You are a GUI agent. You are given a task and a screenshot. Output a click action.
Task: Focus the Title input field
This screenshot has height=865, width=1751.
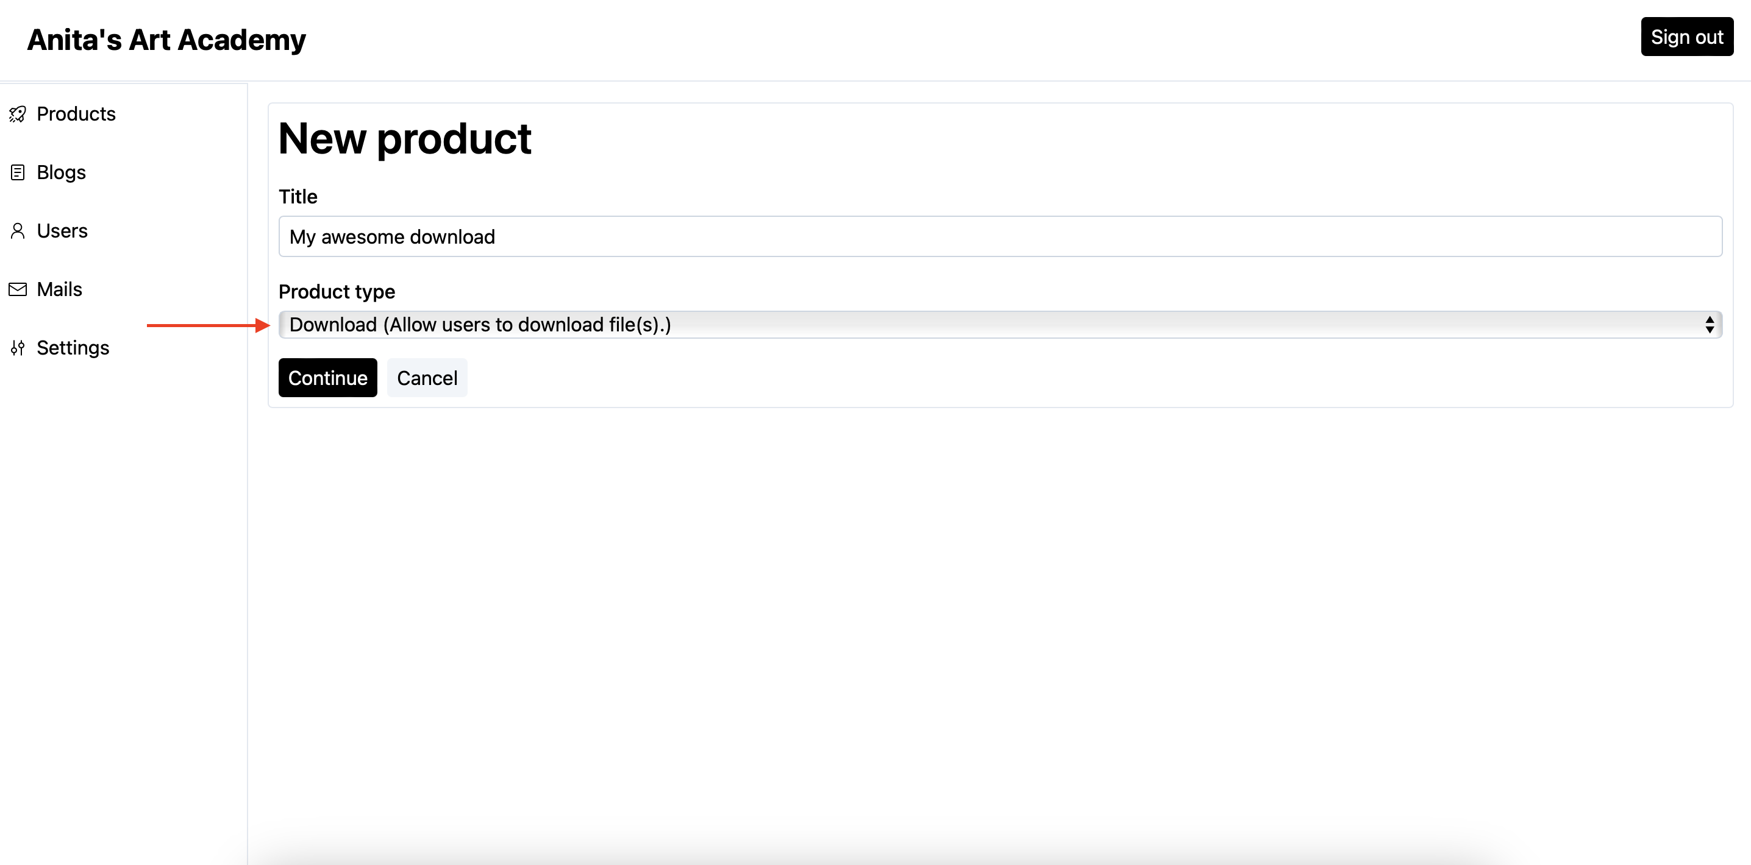click(1000, 236)
